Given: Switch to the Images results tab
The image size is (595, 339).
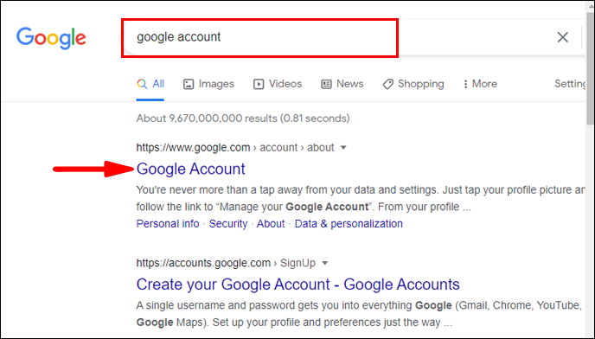Looking at the screenshot, I should (x=208, y=84).
